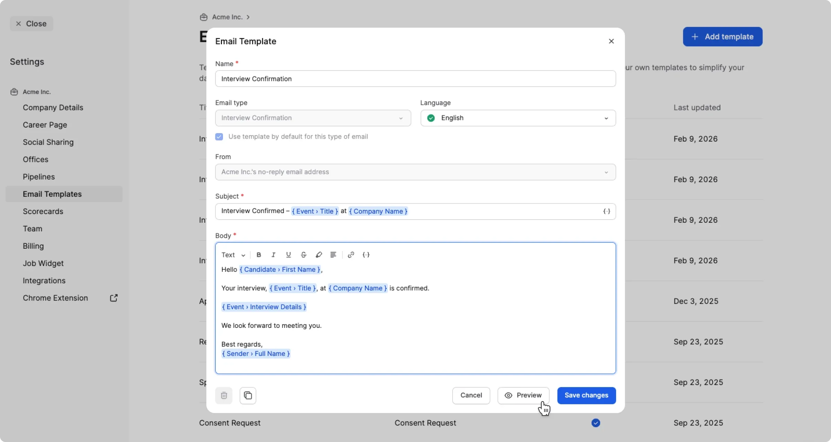Viewport: 831px width, 442px height.
Task: Open the Email type dropdown
Action: (313, 118)
